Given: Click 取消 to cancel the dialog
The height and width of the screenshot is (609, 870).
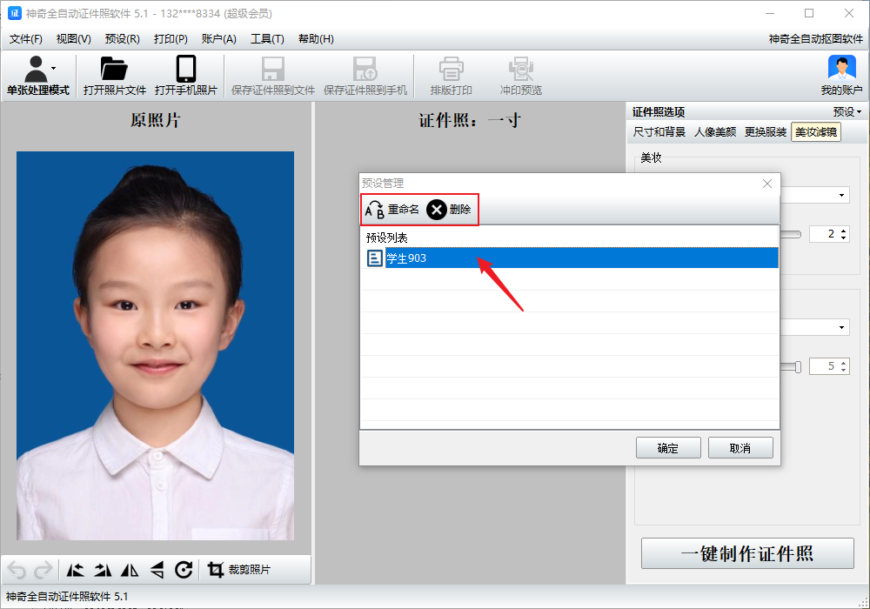Looking at the screenshot, I should pos(740,448).
